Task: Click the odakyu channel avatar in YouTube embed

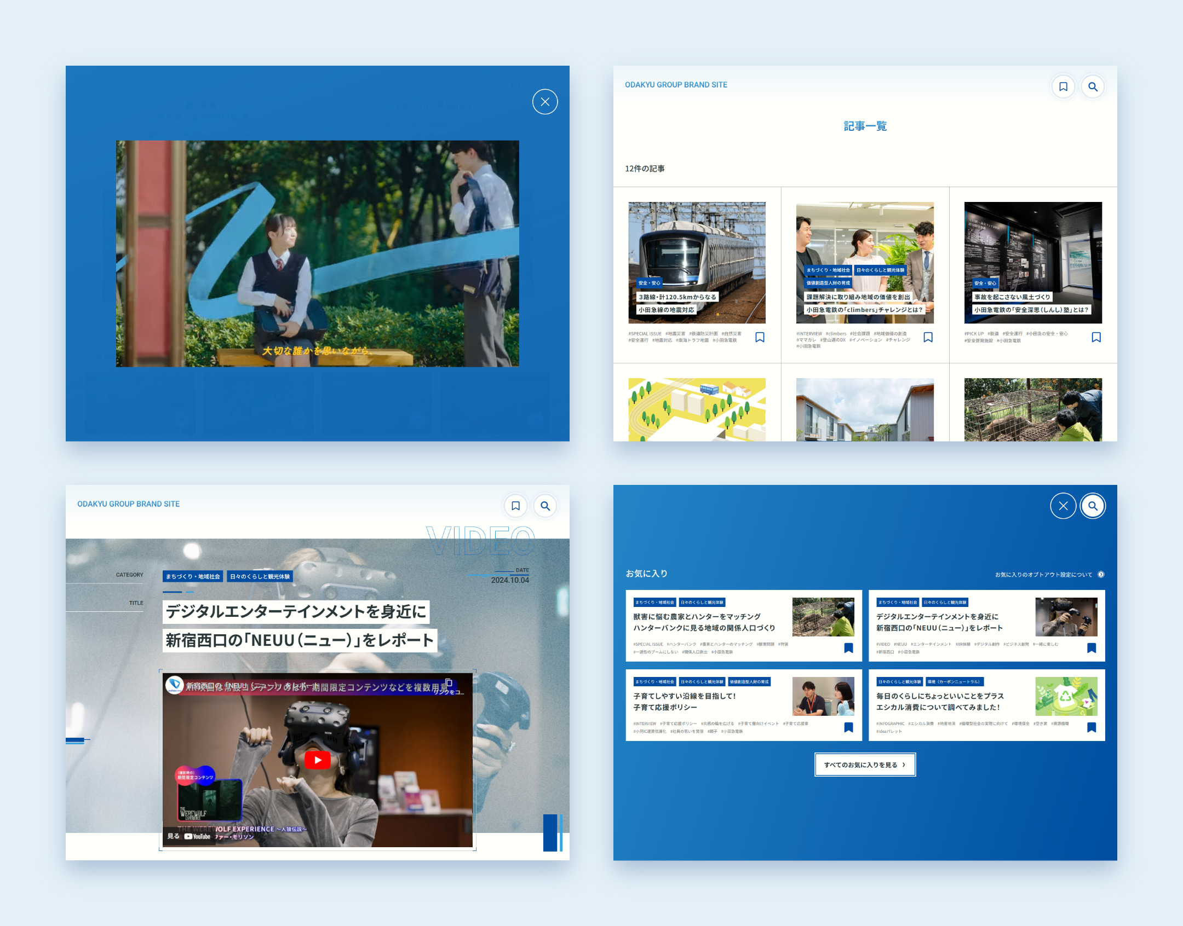Action: tap(175, 685)
